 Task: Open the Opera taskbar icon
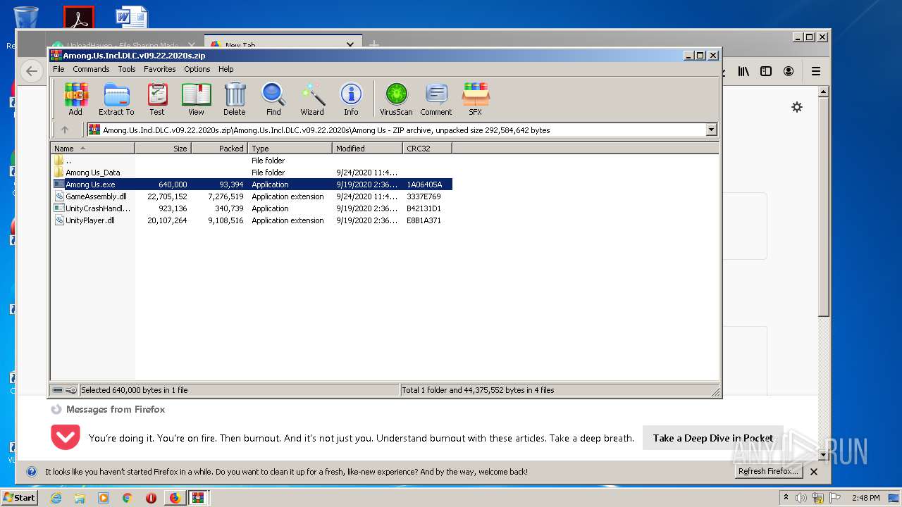(151, 498)
